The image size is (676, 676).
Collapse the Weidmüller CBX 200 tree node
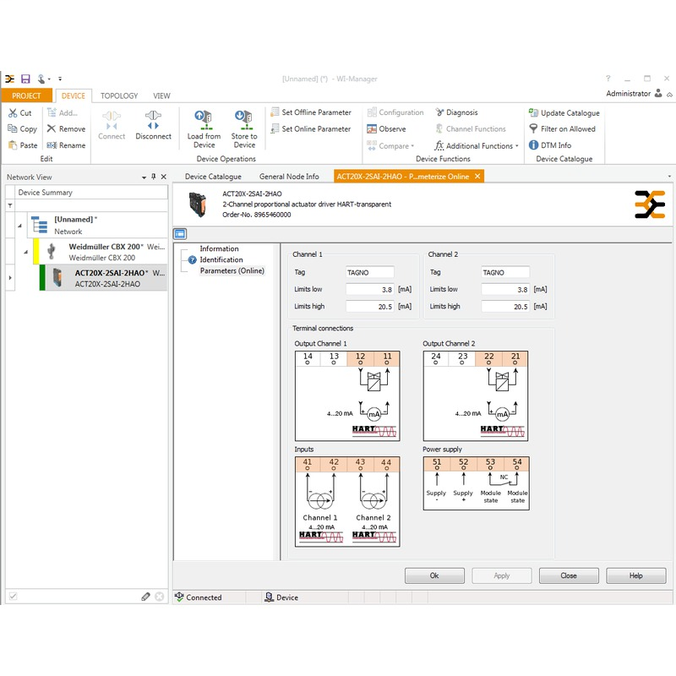pos(26,252)
